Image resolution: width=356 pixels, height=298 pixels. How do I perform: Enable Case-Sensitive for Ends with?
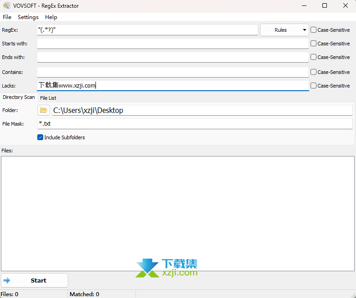(313, 57)
